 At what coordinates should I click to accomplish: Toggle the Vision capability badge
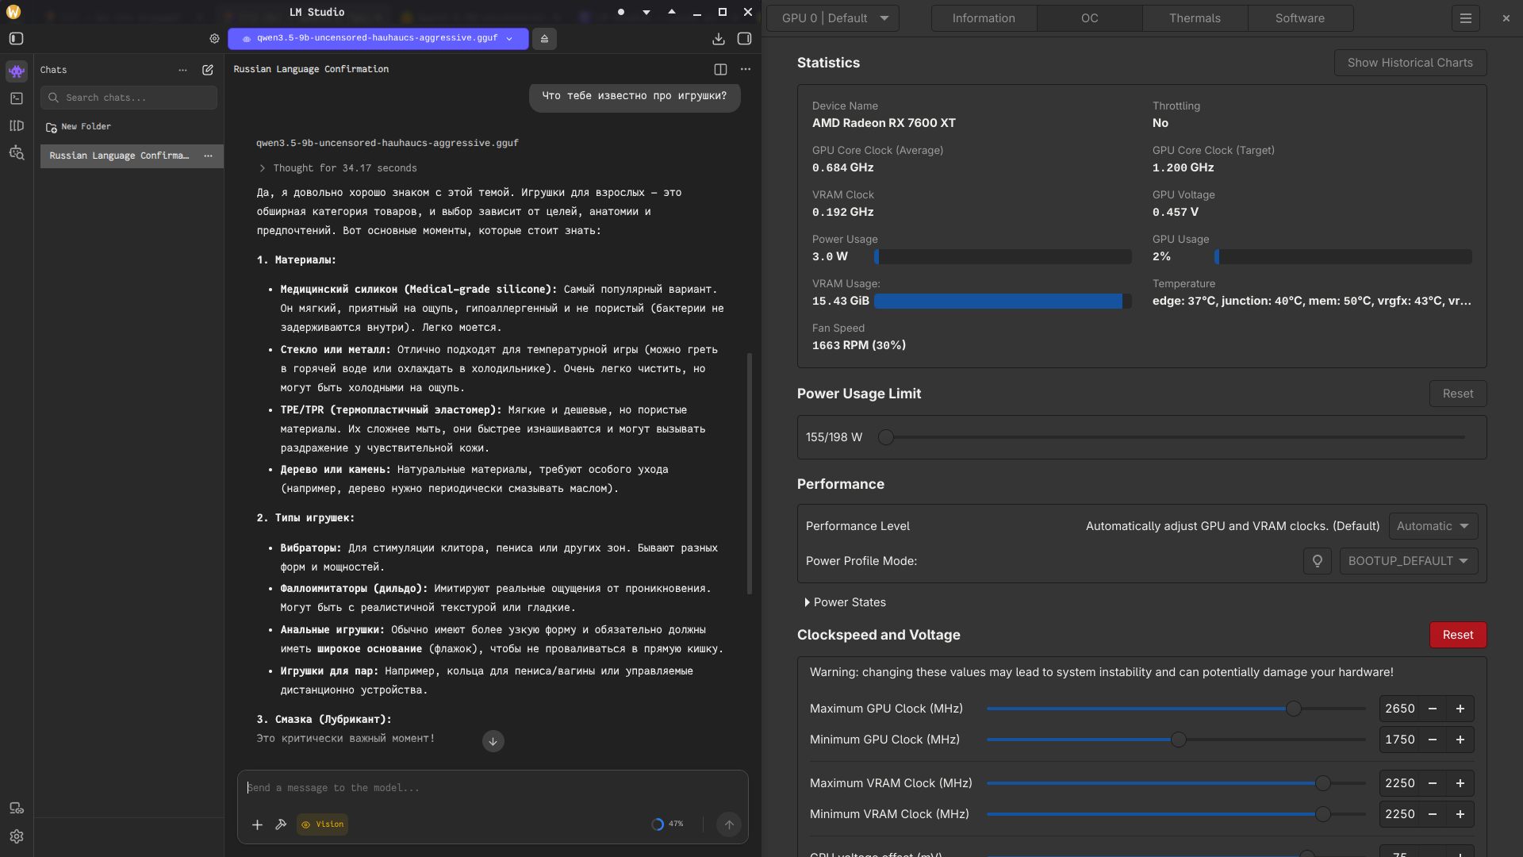tap(322, 824)
